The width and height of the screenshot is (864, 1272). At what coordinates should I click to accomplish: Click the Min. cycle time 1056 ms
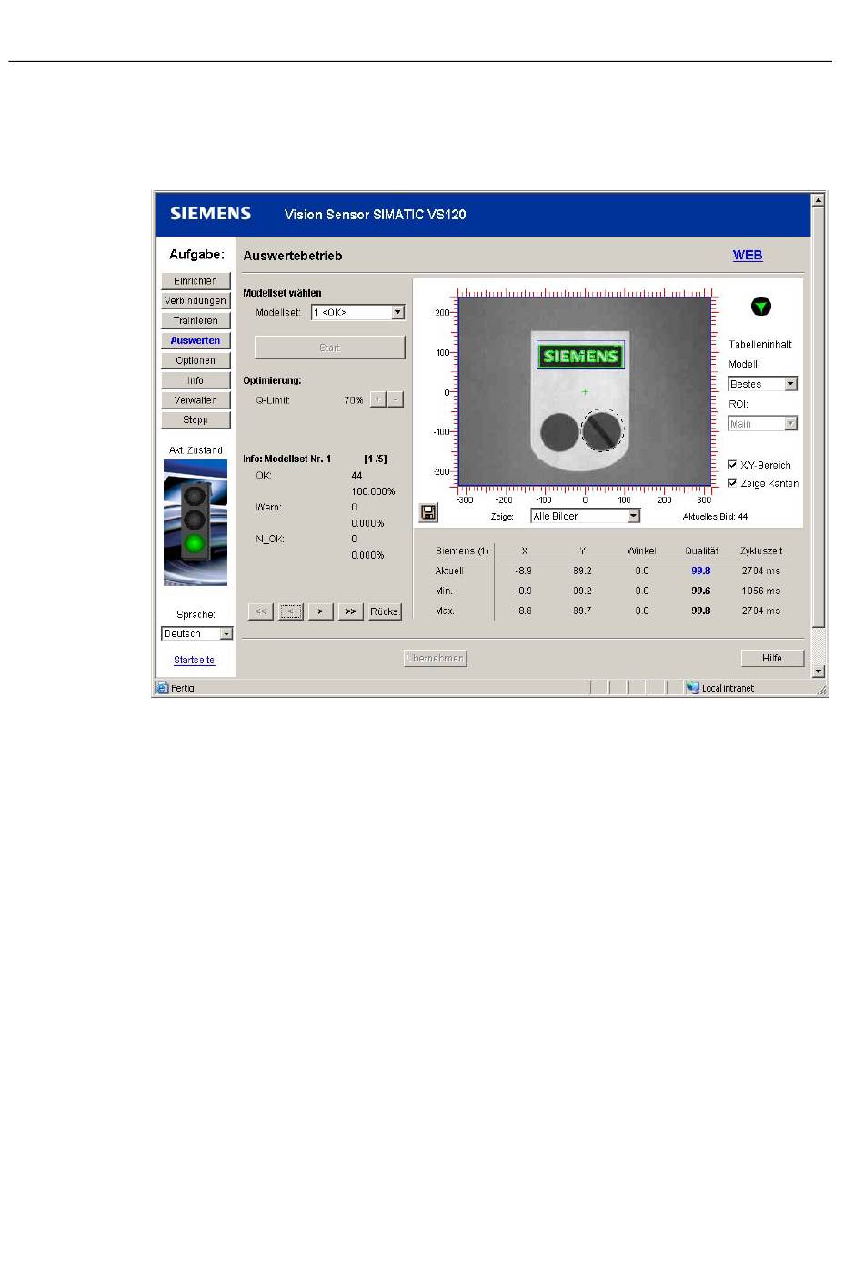[x=760, y=591]
